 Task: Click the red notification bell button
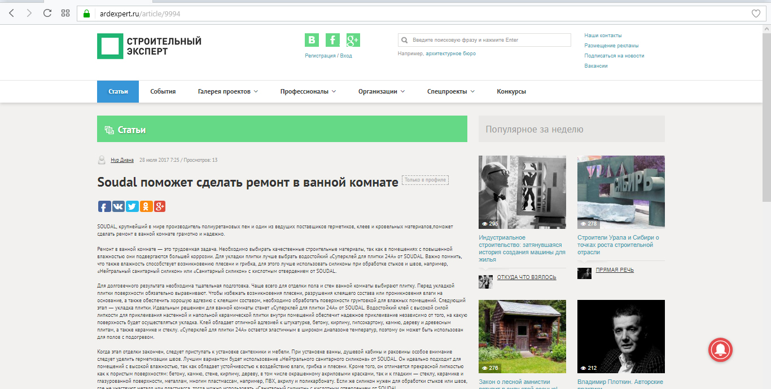(720, 350)
